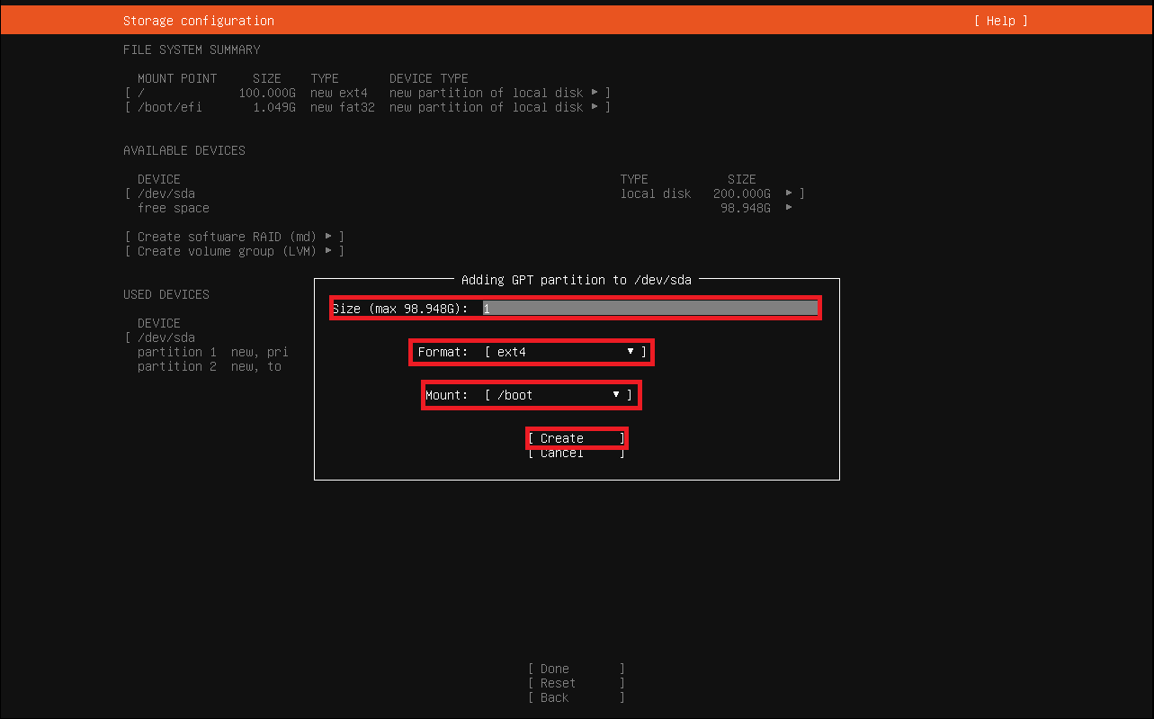Choose Create software RAID (md)
Image resolution: width=1154 pixels, height=719 pixels.
click(x=235, y=237)
